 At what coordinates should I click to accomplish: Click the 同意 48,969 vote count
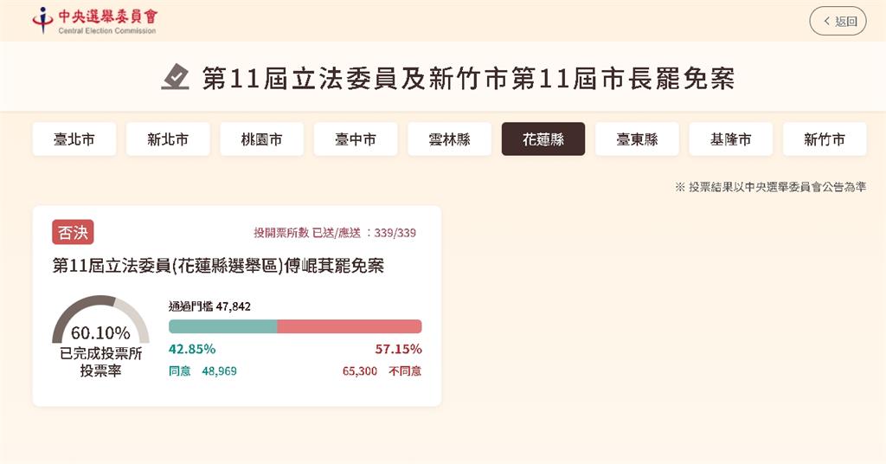(x=202, y=371)
